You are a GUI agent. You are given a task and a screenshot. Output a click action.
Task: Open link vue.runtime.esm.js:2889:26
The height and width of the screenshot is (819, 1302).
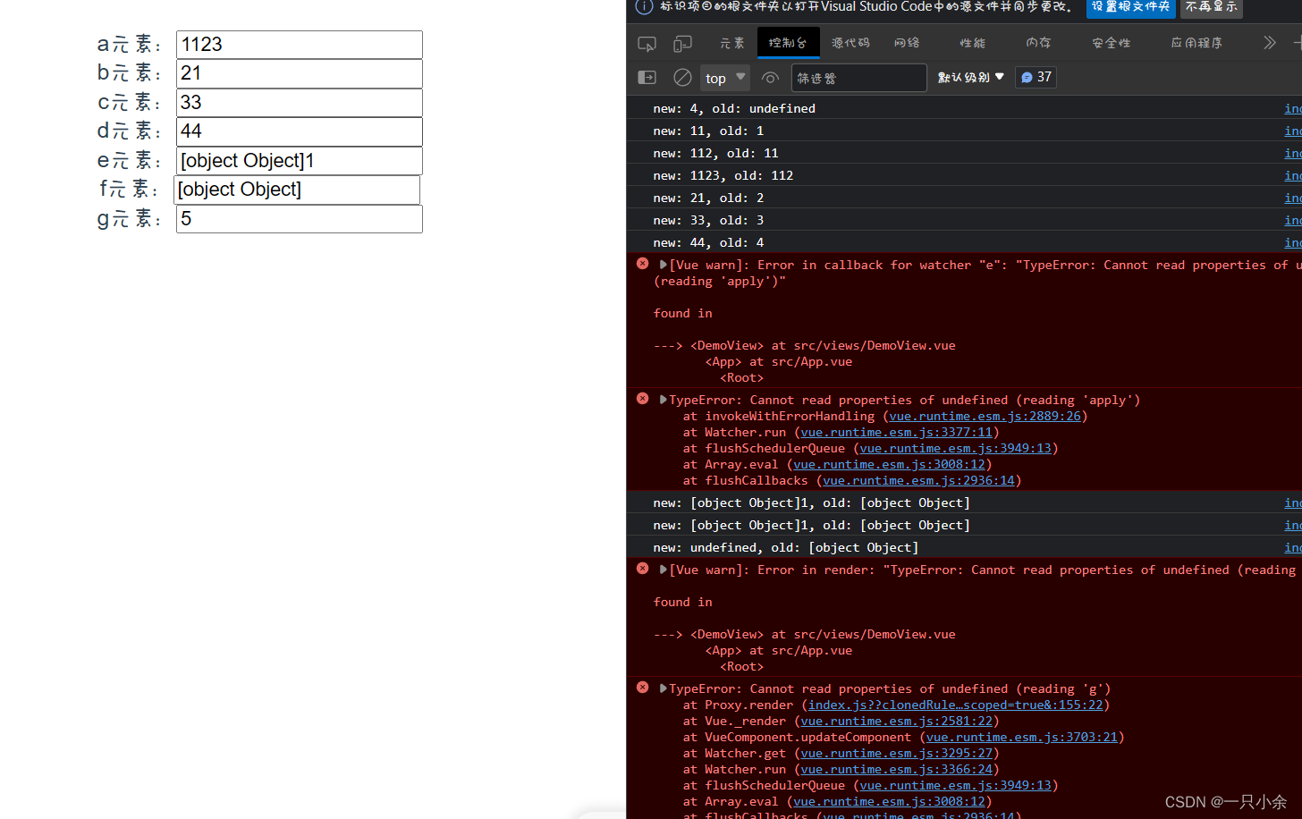[985, 416]
